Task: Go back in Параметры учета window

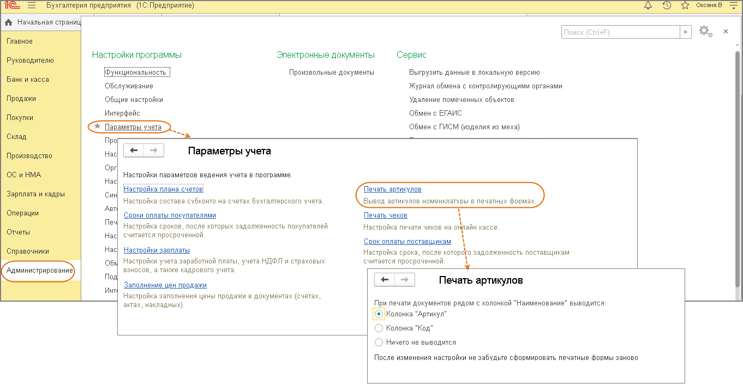Action: (x=134, y=151)
